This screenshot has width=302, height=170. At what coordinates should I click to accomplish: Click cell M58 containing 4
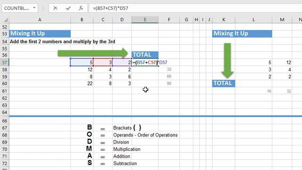[x=282, y=69]
